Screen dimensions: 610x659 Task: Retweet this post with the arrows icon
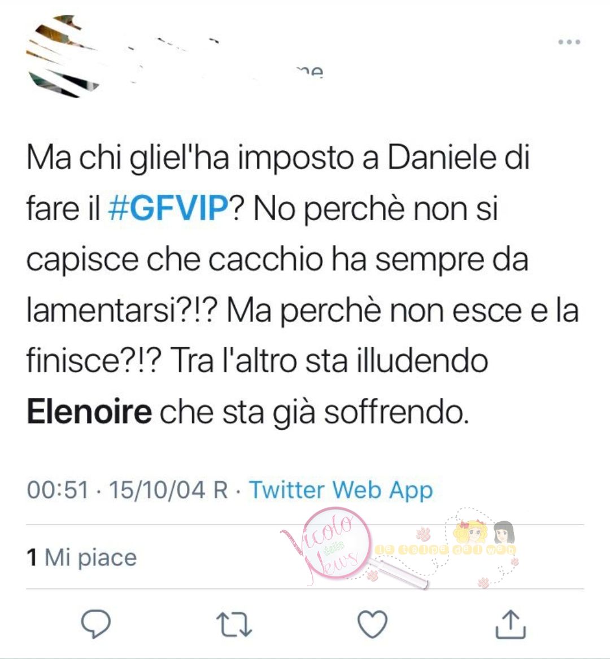(234, 625)
